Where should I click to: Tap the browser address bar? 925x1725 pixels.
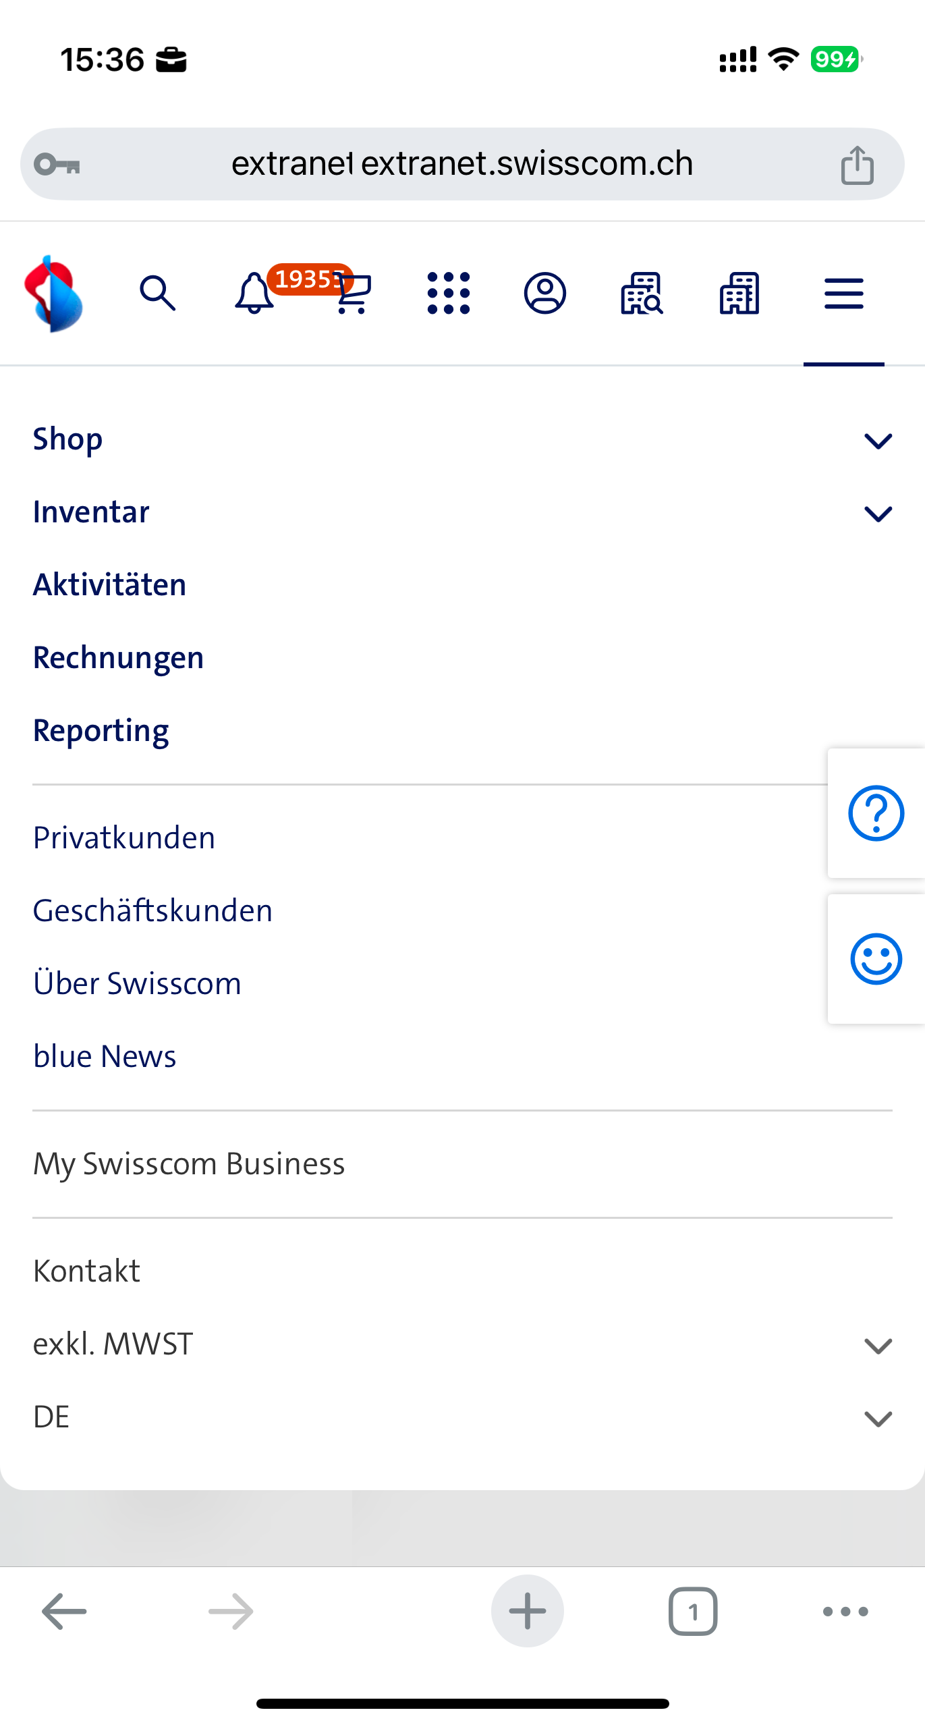pos(461,164)
